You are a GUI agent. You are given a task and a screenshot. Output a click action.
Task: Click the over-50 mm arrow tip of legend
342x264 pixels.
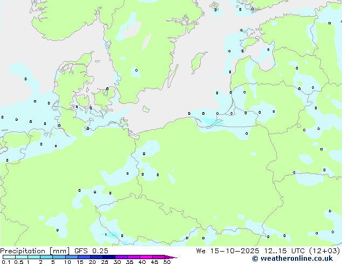[x=171, y=257]
